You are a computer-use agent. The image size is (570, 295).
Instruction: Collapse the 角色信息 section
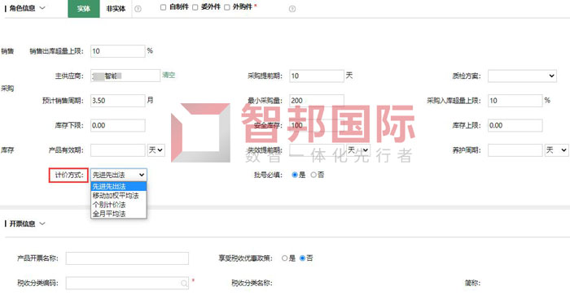pyautogui.click(x=42, y=8)
